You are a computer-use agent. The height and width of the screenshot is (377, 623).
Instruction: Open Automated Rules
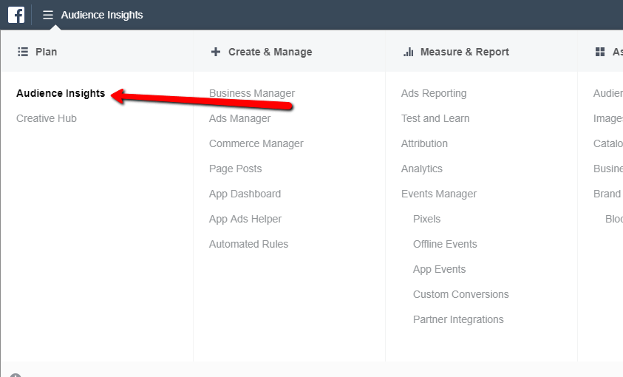[x=248, y=244]
